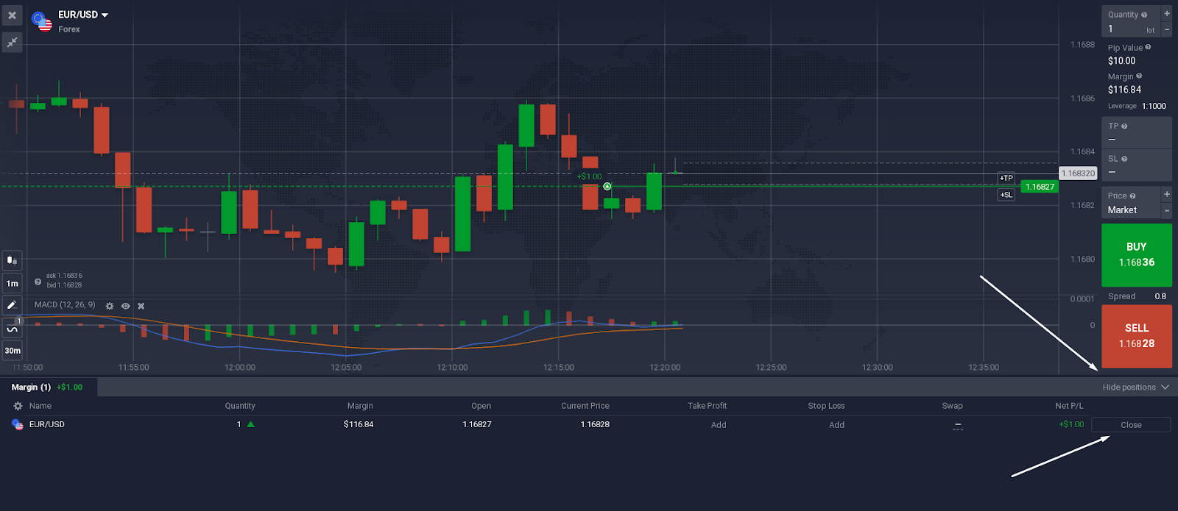Increase Quantity with the plus stepper
Image resolution: width=1178 pixels, height=511 pixels.
pyautogui.click(x=1166, y=13)
